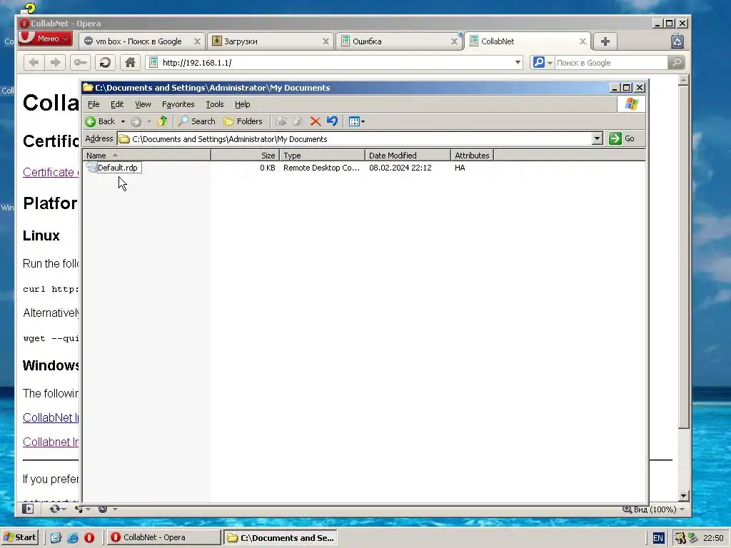
Task: Click the Remote Desktop Co... type cell
Action: (x=321, y=168)
